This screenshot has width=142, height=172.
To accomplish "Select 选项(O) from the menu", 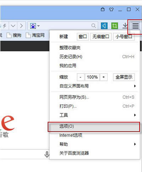I will point(94,127).
